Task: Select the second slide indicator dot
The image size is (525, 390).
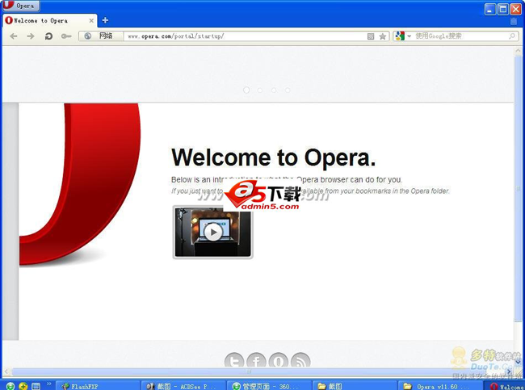Action: point(260,90)
